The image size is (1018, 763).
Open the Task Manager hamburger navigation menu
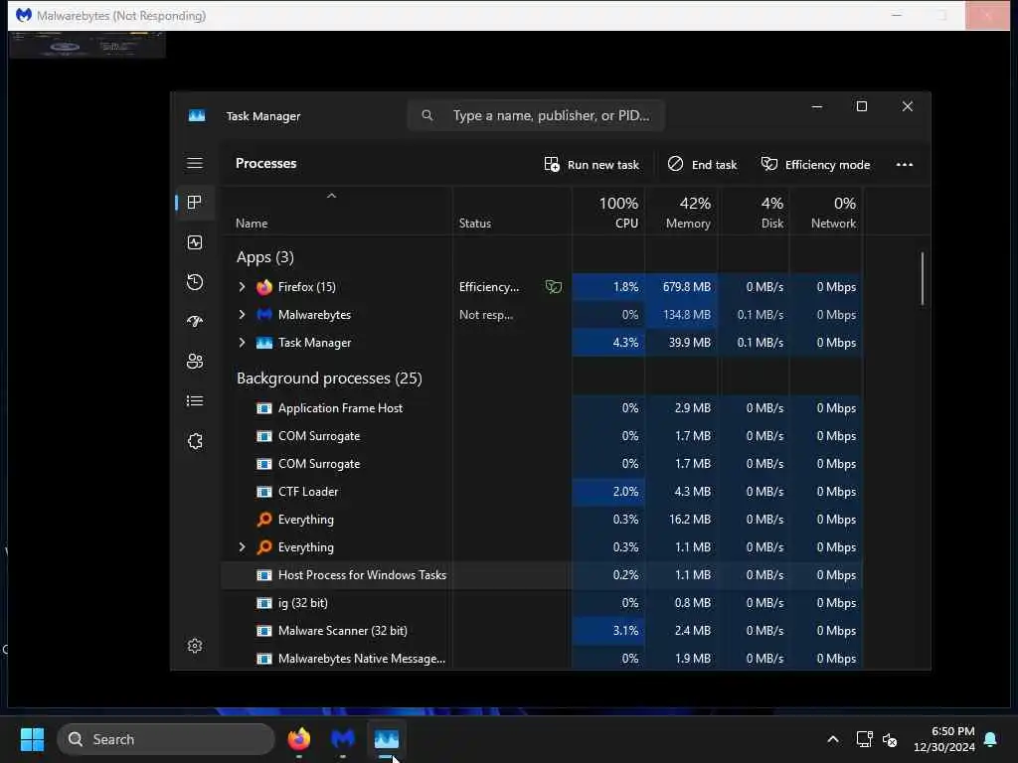point(195,163)
